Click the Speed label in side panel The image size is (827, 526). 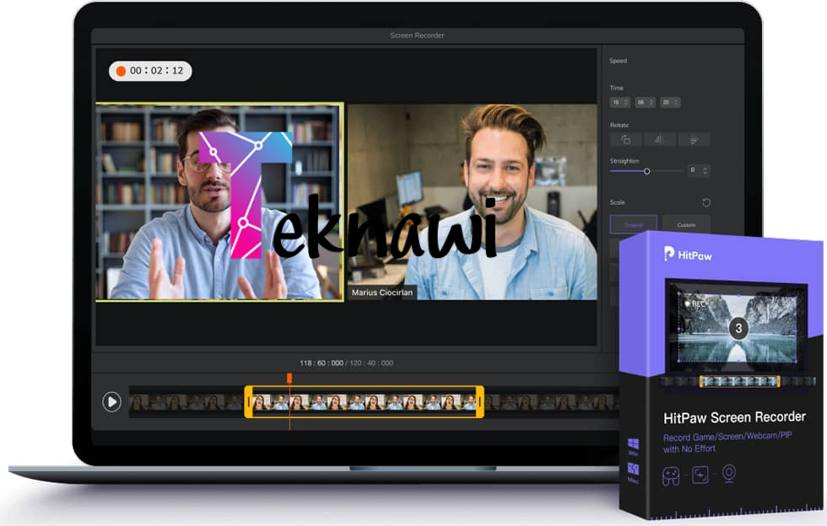point(618,61)
